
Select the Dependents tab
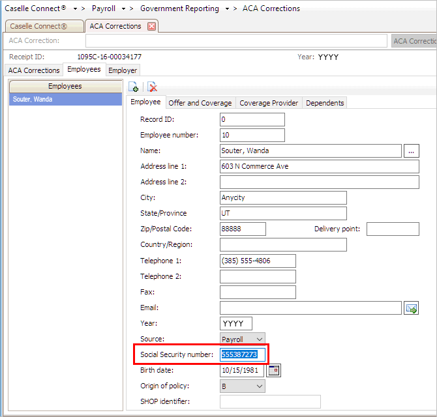click(325, 103)
